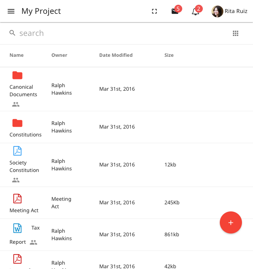
Task: Click shared people icon under Canonical Documents
Action: click(x=16, y=104)
